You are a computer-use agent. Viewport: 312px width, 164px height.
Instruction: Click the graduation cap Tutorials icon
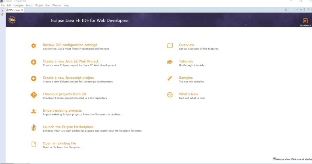click(170, 62)
